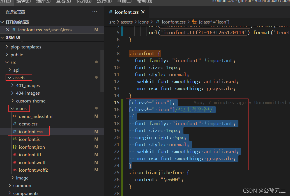Image resolution: width=290 pixels, height=196 pixels.
Task: Open iconfont.ttf from the file tree
Action: click(x=30, y=155)
